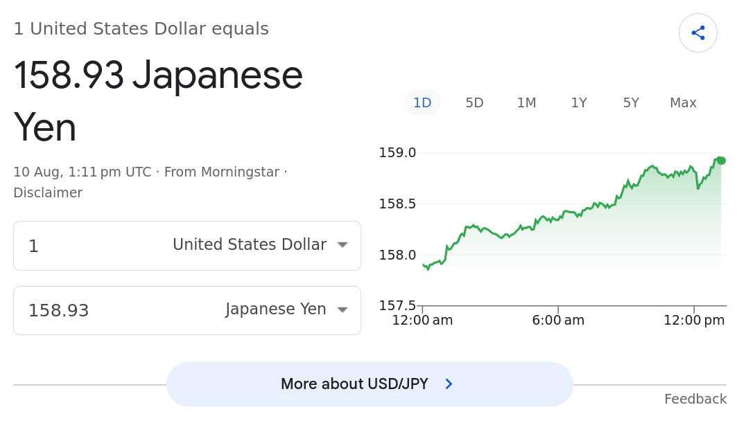The image size is (746, 423).
Task: Open Japanese Yen currency dropdown arrow
Action: pyautogui.click(x=342, y=310)
